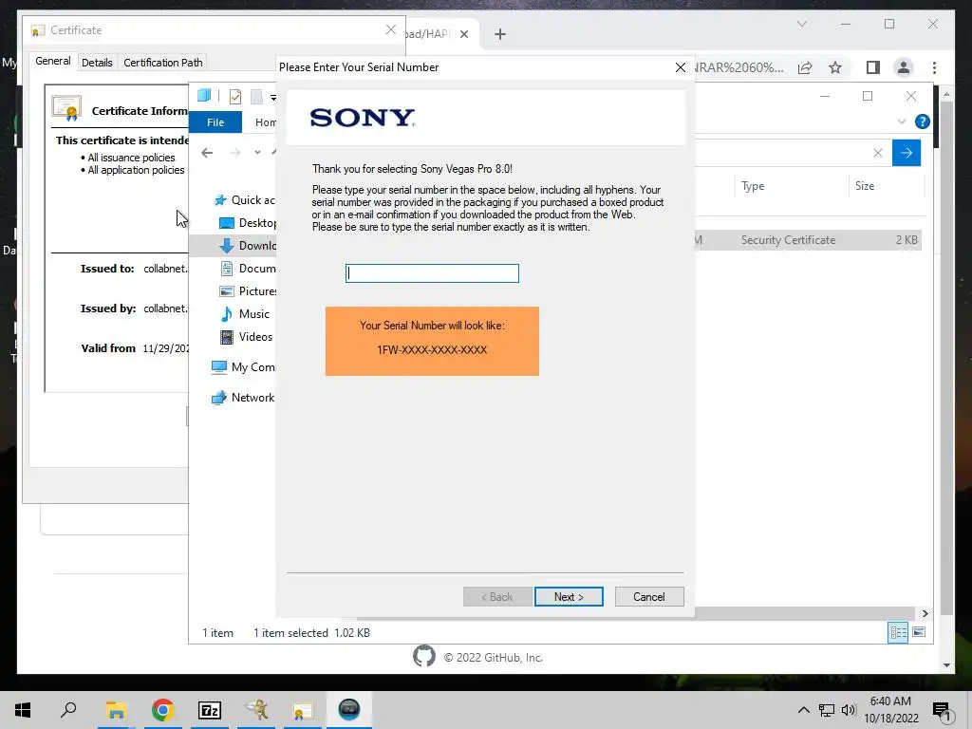Select the Security Certificate file row
This screenshot has width=972, height=729.
click(x=808, y=240)
